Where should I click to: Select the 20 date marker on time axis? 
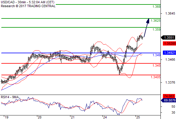pyautogui.click(x=39, y=117)
